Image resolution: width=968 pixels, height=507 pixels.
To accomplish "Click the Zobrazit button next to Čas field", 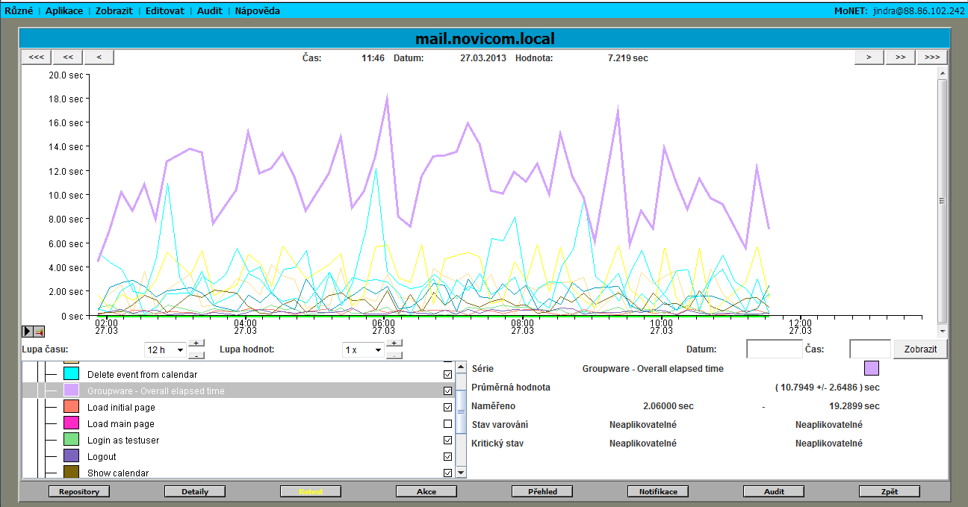I will [919, 349].
